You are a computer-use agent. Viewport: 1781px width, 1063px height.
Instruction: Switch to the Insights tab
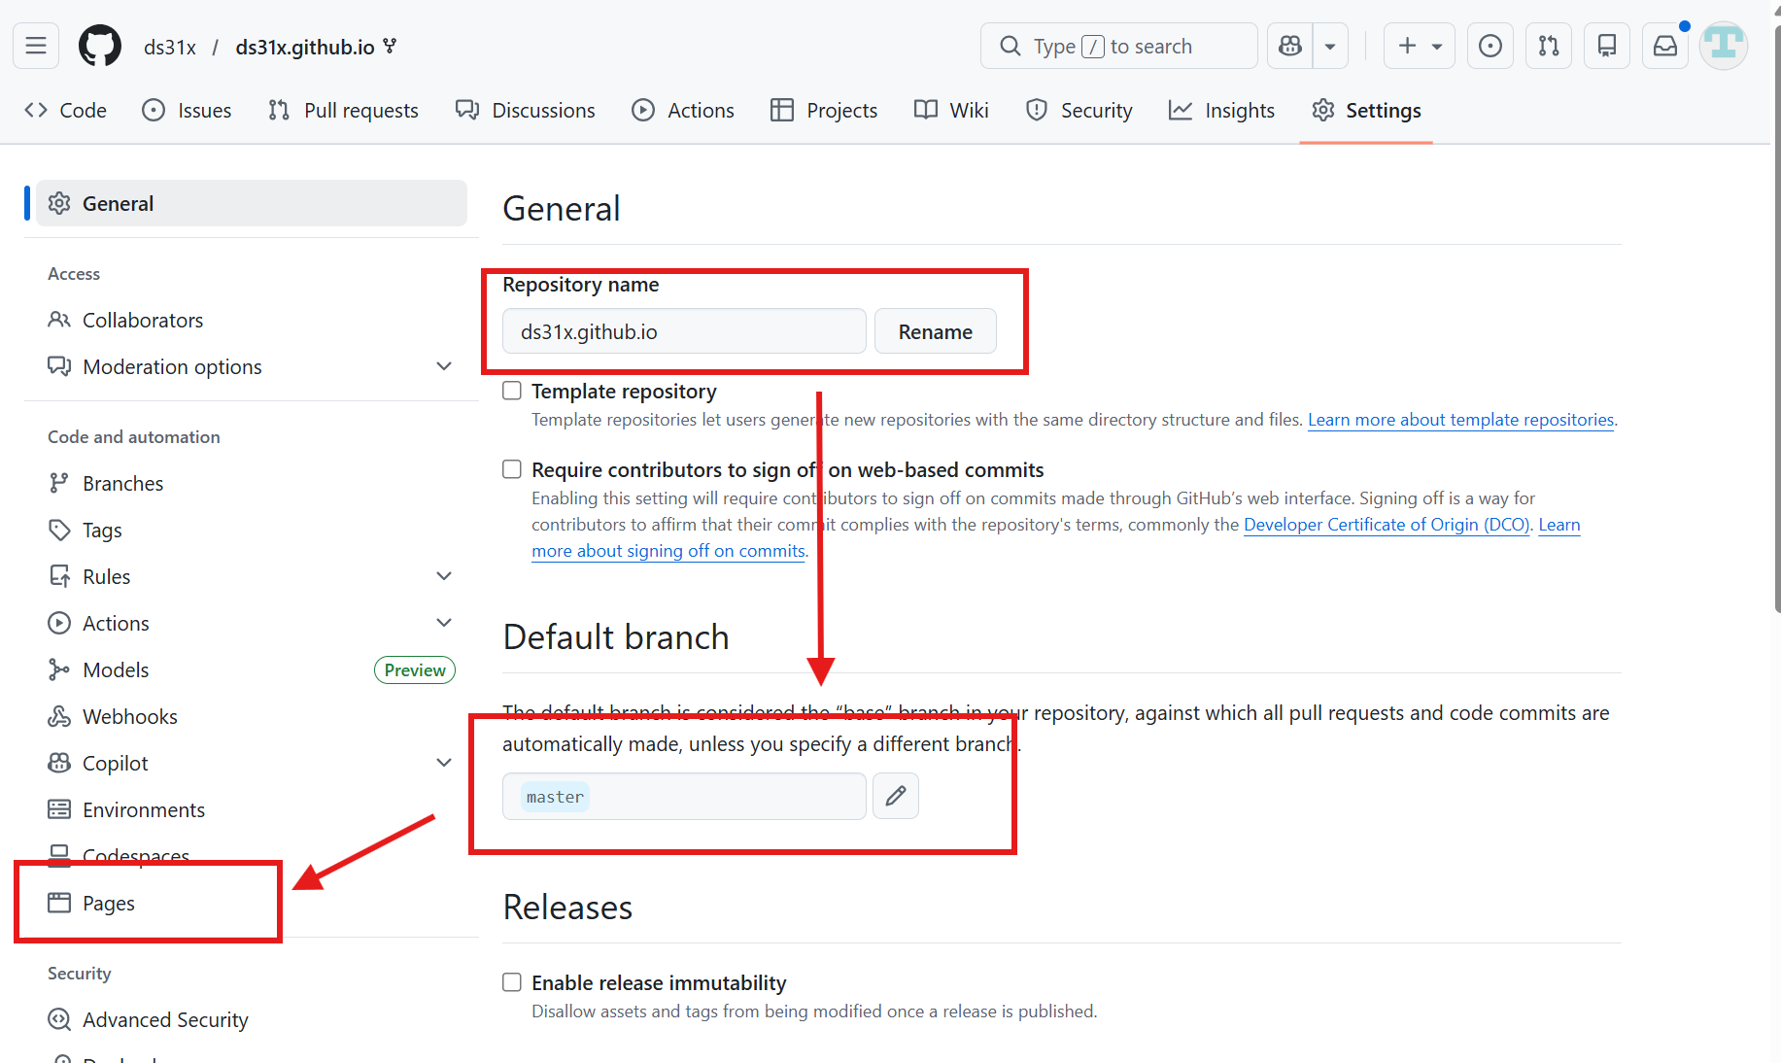(1222, 110)
